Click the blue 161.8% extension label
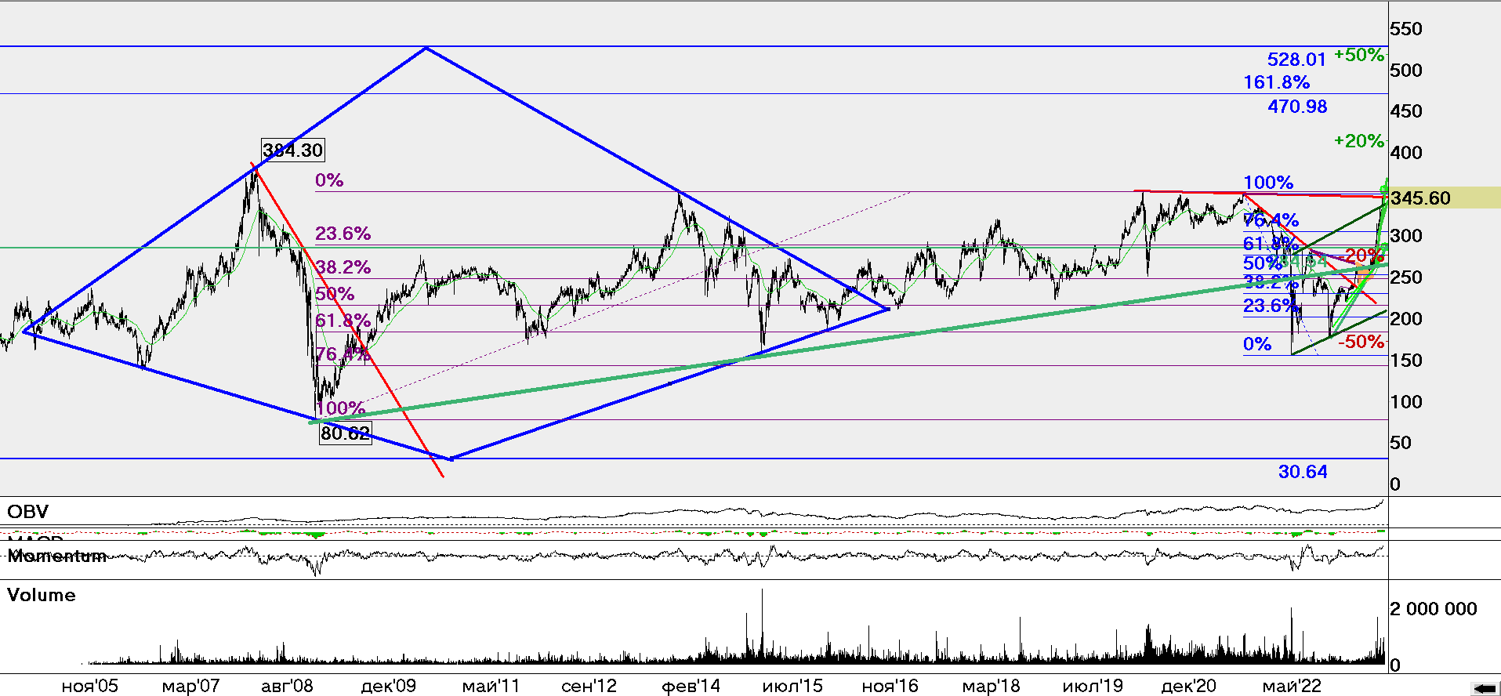This screenshot has height=696, width=1501. point(1276,82)
